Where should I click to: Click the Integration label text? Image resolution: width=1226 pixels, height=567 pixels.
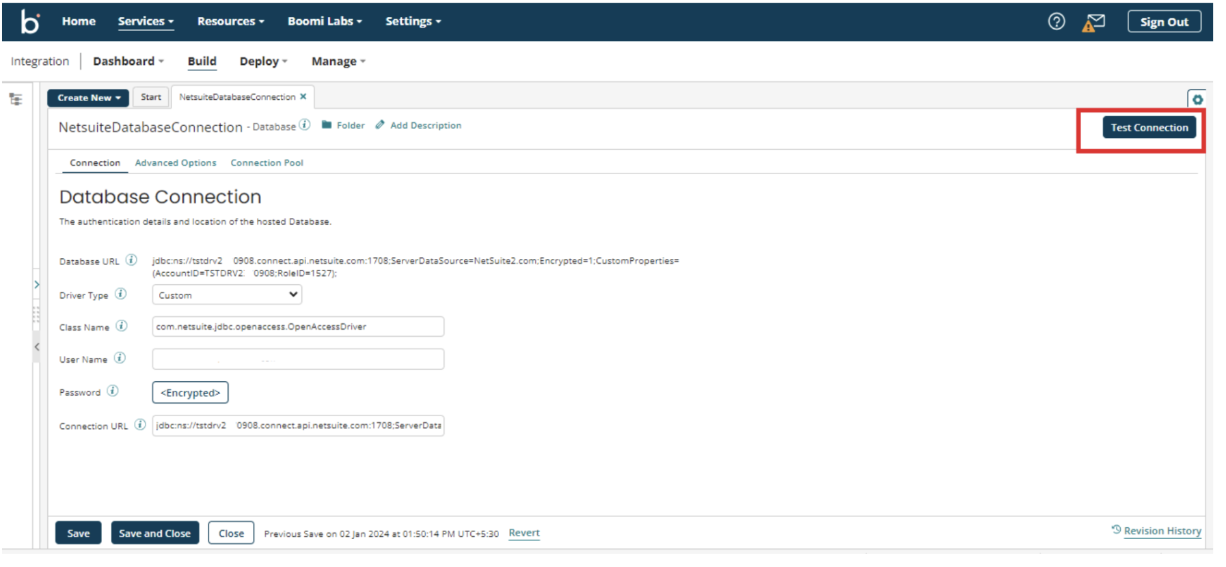coord(40,61)
